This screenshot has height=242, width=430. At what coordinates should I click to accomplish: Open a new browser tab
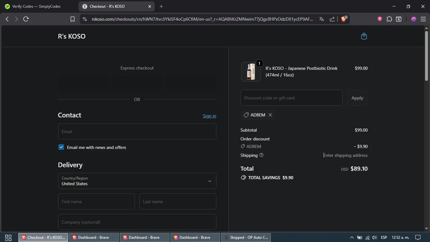tap(161, 6)
